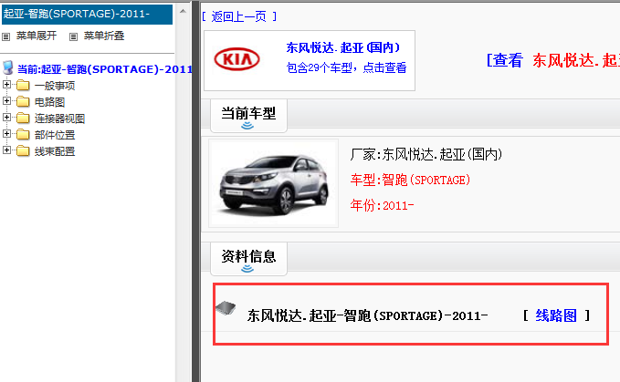The image size is (620, 382).
Task: Go back via 返回上一页 link
Action: (239, 16)
